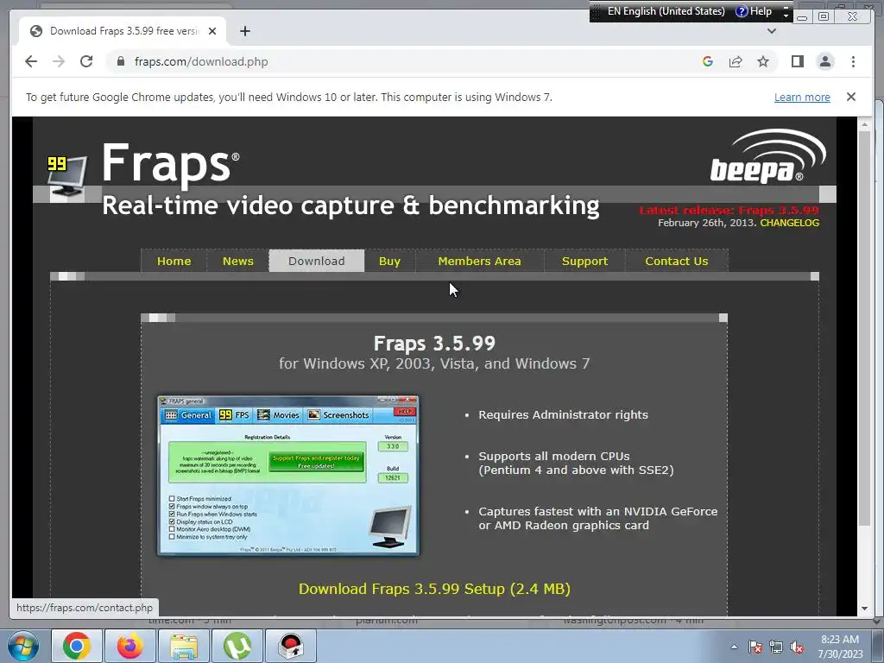The height and width of the screenshot is (663, 884).
Task: Click the language bar Help button
Action: pos(754,11)
